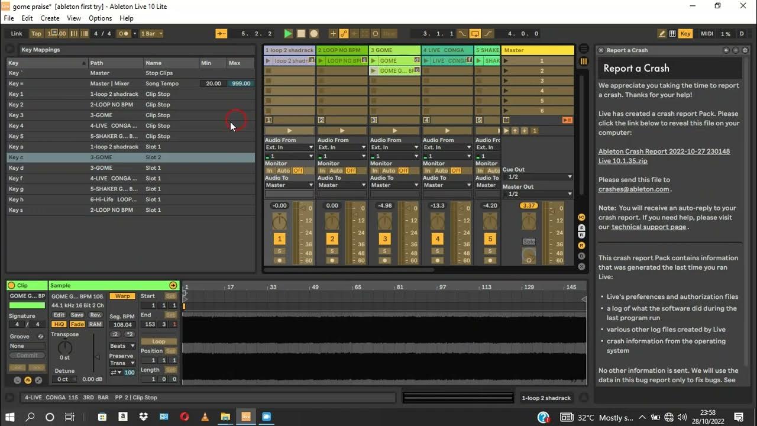The image size is (757, 426).
Task: Toggle the Mixer section M selector
Action: [x=581, y=246]
